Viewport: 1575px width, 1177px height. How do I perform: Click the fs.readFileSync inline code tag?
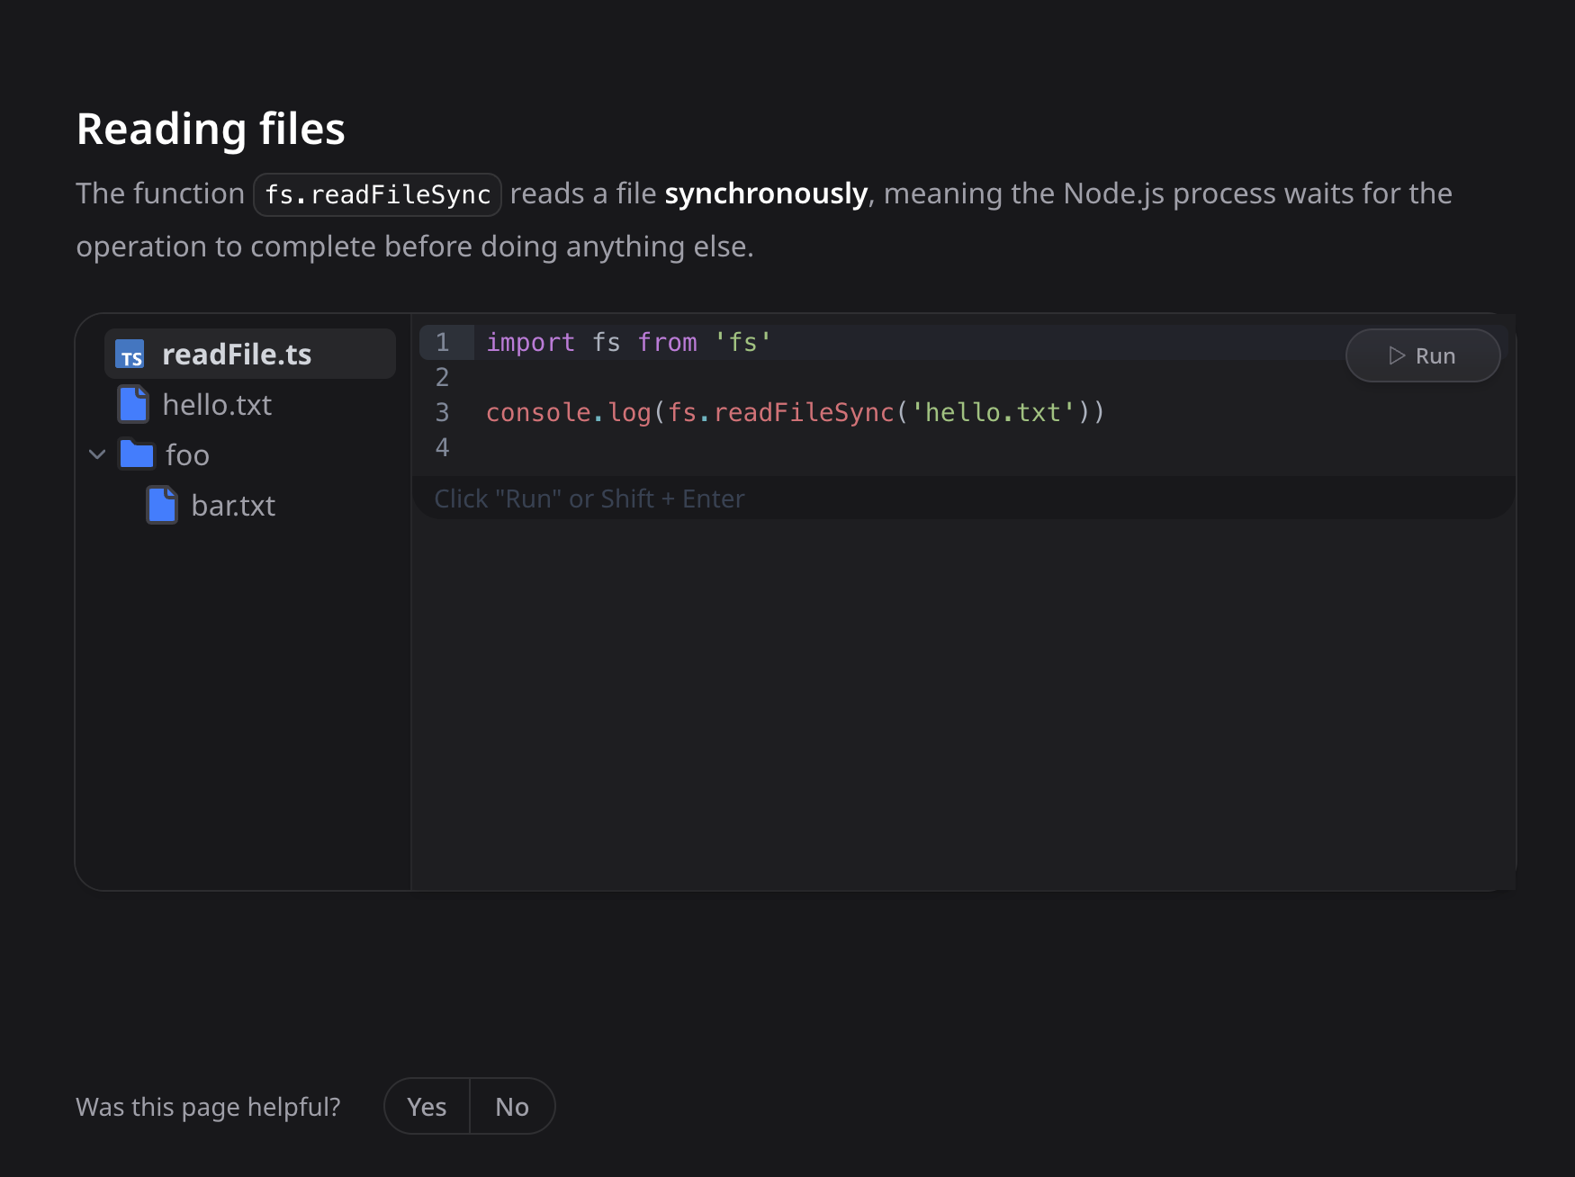click(x=377, y=194)
